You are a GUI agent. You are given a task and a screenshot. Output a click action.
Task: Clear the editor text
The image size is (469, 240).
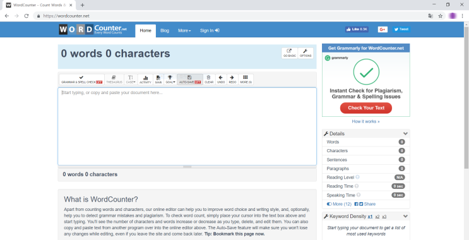click(x=209, y=80)
